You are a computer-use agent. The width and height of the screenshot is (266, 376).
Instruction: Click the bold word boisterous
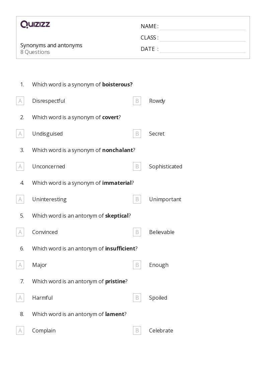pyautogui.click(x=117, y=84)
